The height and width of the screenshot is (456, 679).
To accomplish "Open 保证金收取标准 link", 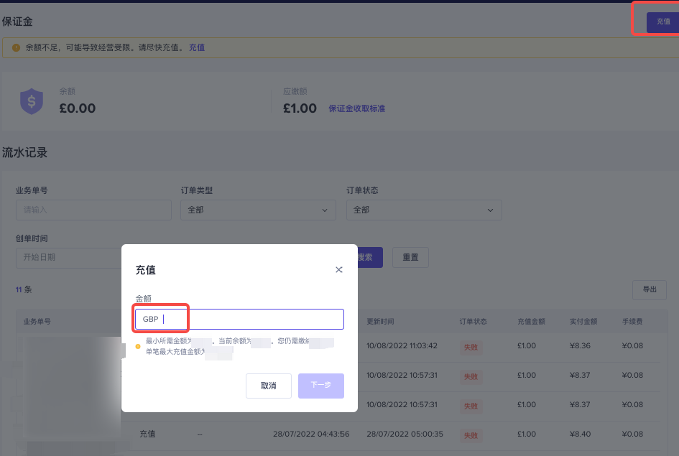I will [356, 108].
